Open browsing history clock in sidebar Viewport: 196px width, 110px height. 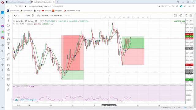(2, 64)
